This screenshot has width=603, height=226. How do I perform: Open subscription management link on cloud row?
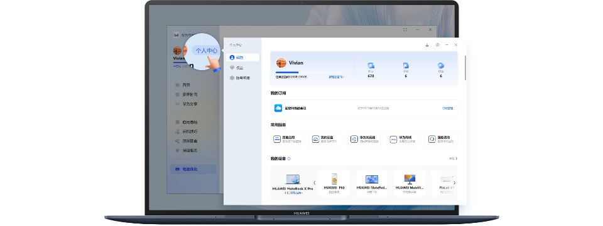point(447,108)
